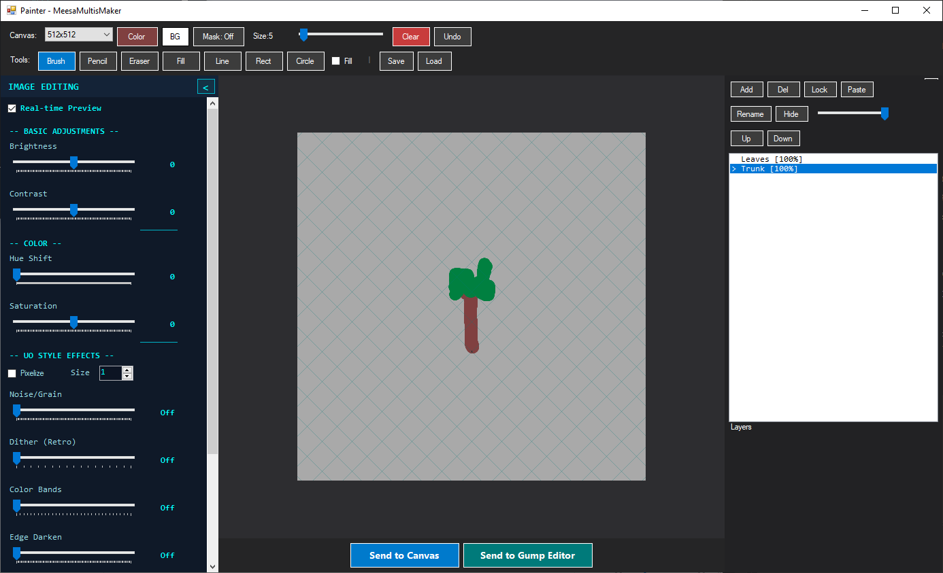
Task: Select the Rect shape tool
Action: pos(264,61)
